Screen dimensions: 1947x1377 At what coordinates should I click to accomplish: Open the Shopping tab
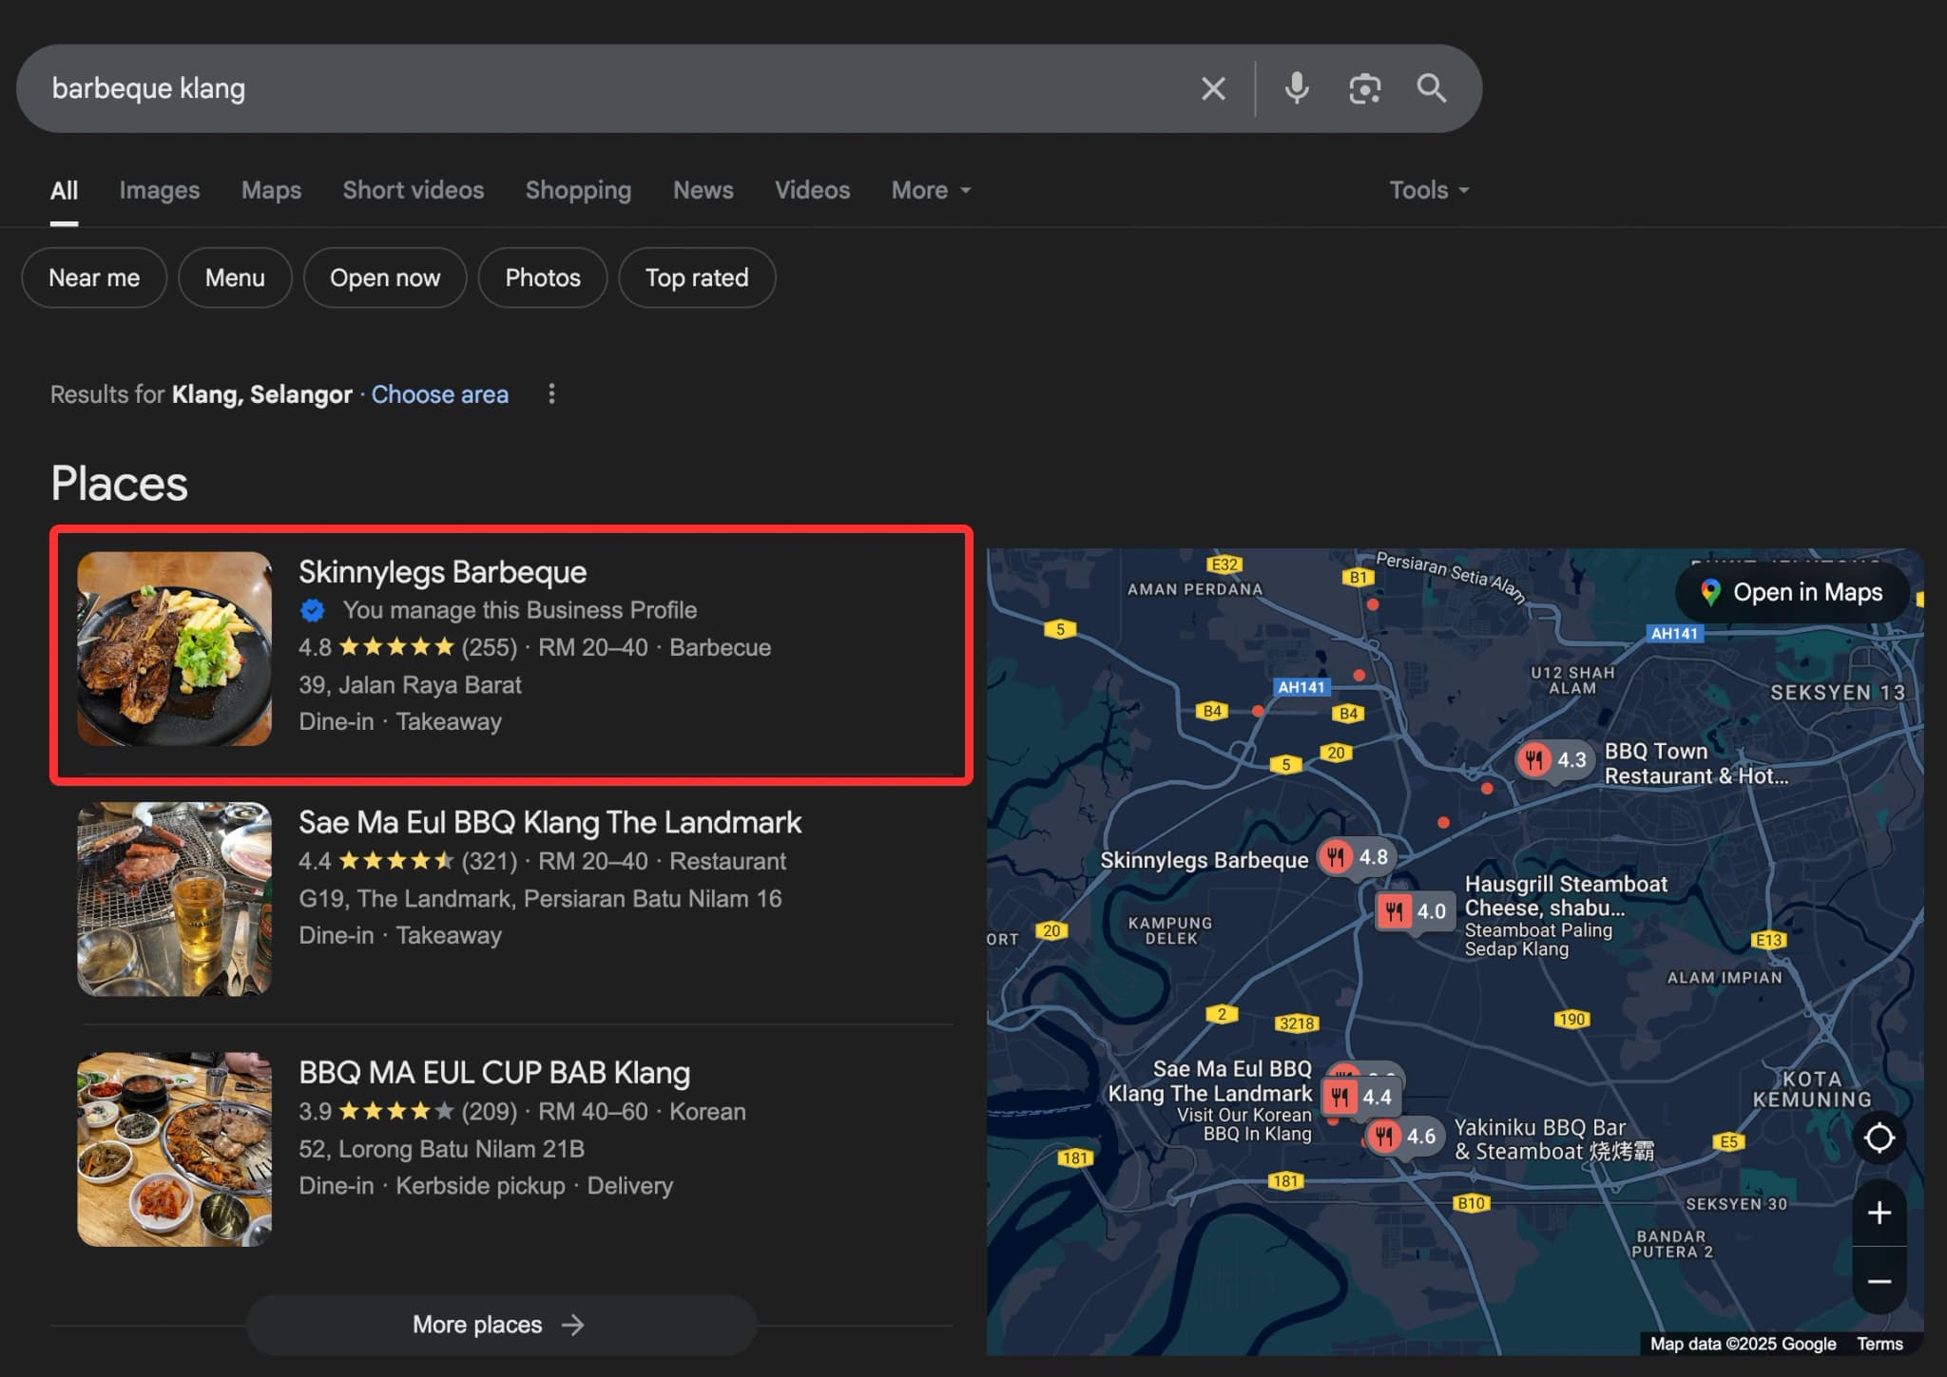[578, 190]
